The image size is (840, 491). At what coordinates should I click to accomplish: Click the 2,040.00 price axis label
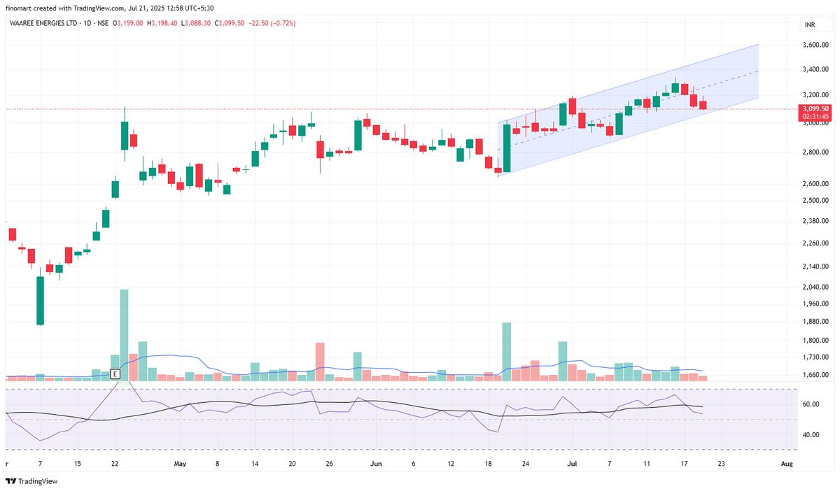pyautogui.click(x=816, y=287)
